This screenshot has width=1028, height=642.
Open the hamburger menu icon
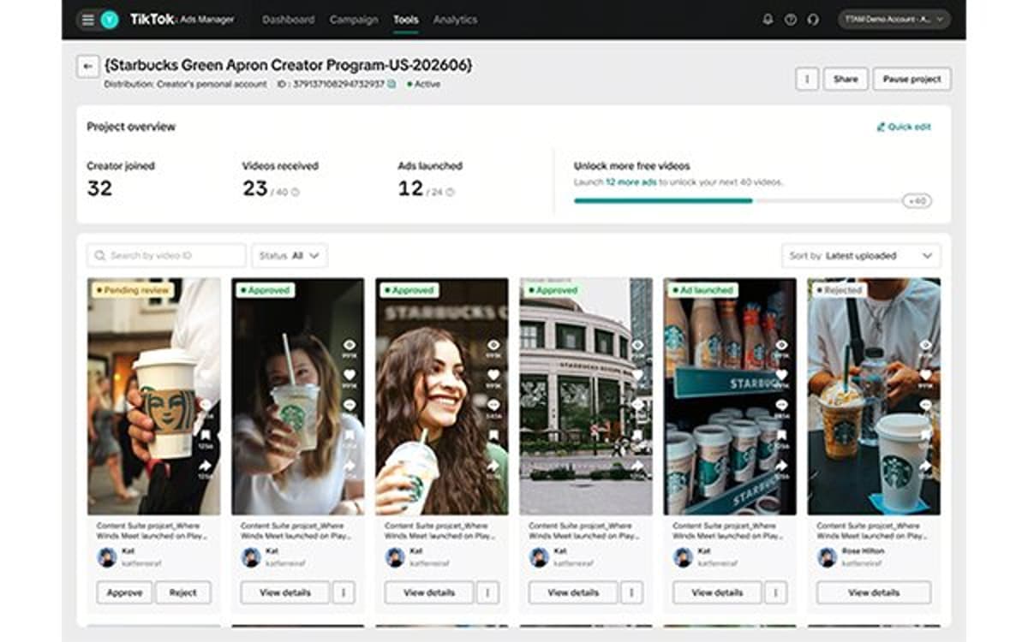(87, 20)
